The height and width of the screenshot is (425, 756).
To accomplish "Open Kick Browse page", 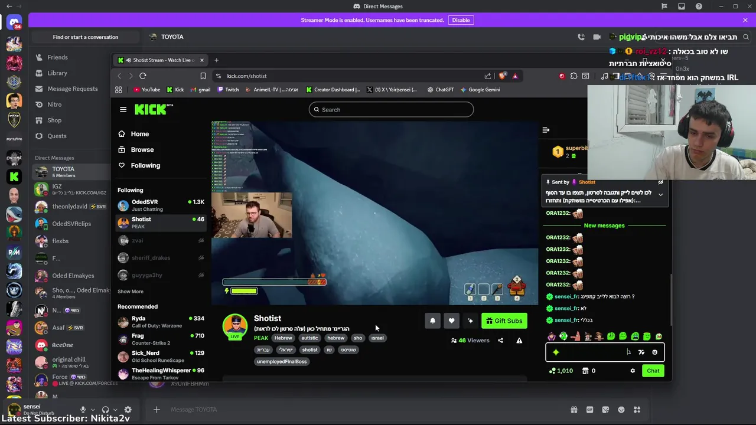I will (136, 150).
